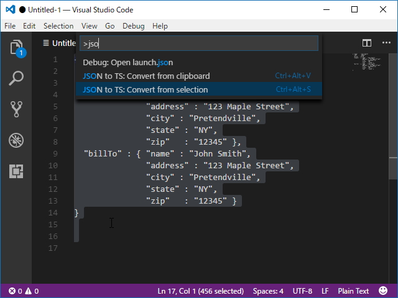Screen dimensions: 398x298
Task: Open the Debug menu
Action: (134, 26)
